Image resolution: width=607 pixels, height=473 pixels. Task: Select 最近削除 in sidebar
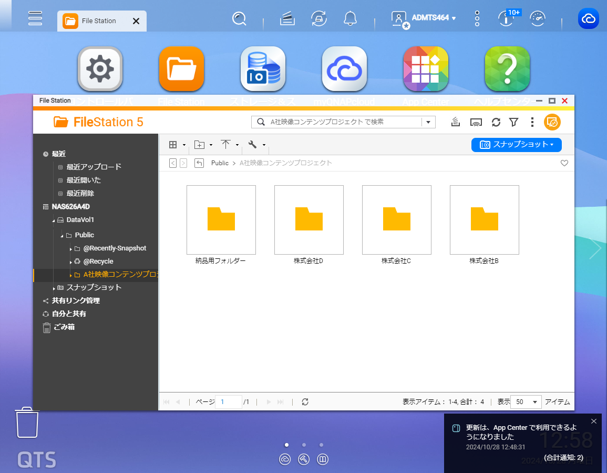click(80, 194)
